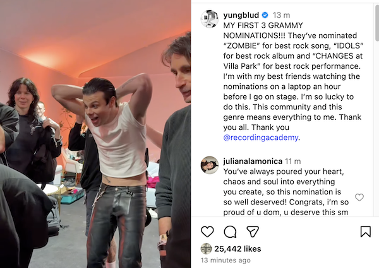The image size is (379, 268).
Task: Click the caption text starting 'MY FIRST 3 GRAMMY'
Action: (293, 81)
